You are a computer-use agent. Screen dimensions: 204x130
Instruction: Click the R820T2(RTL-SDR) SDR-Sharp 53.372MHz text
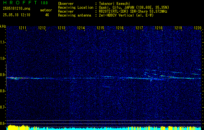133,11
